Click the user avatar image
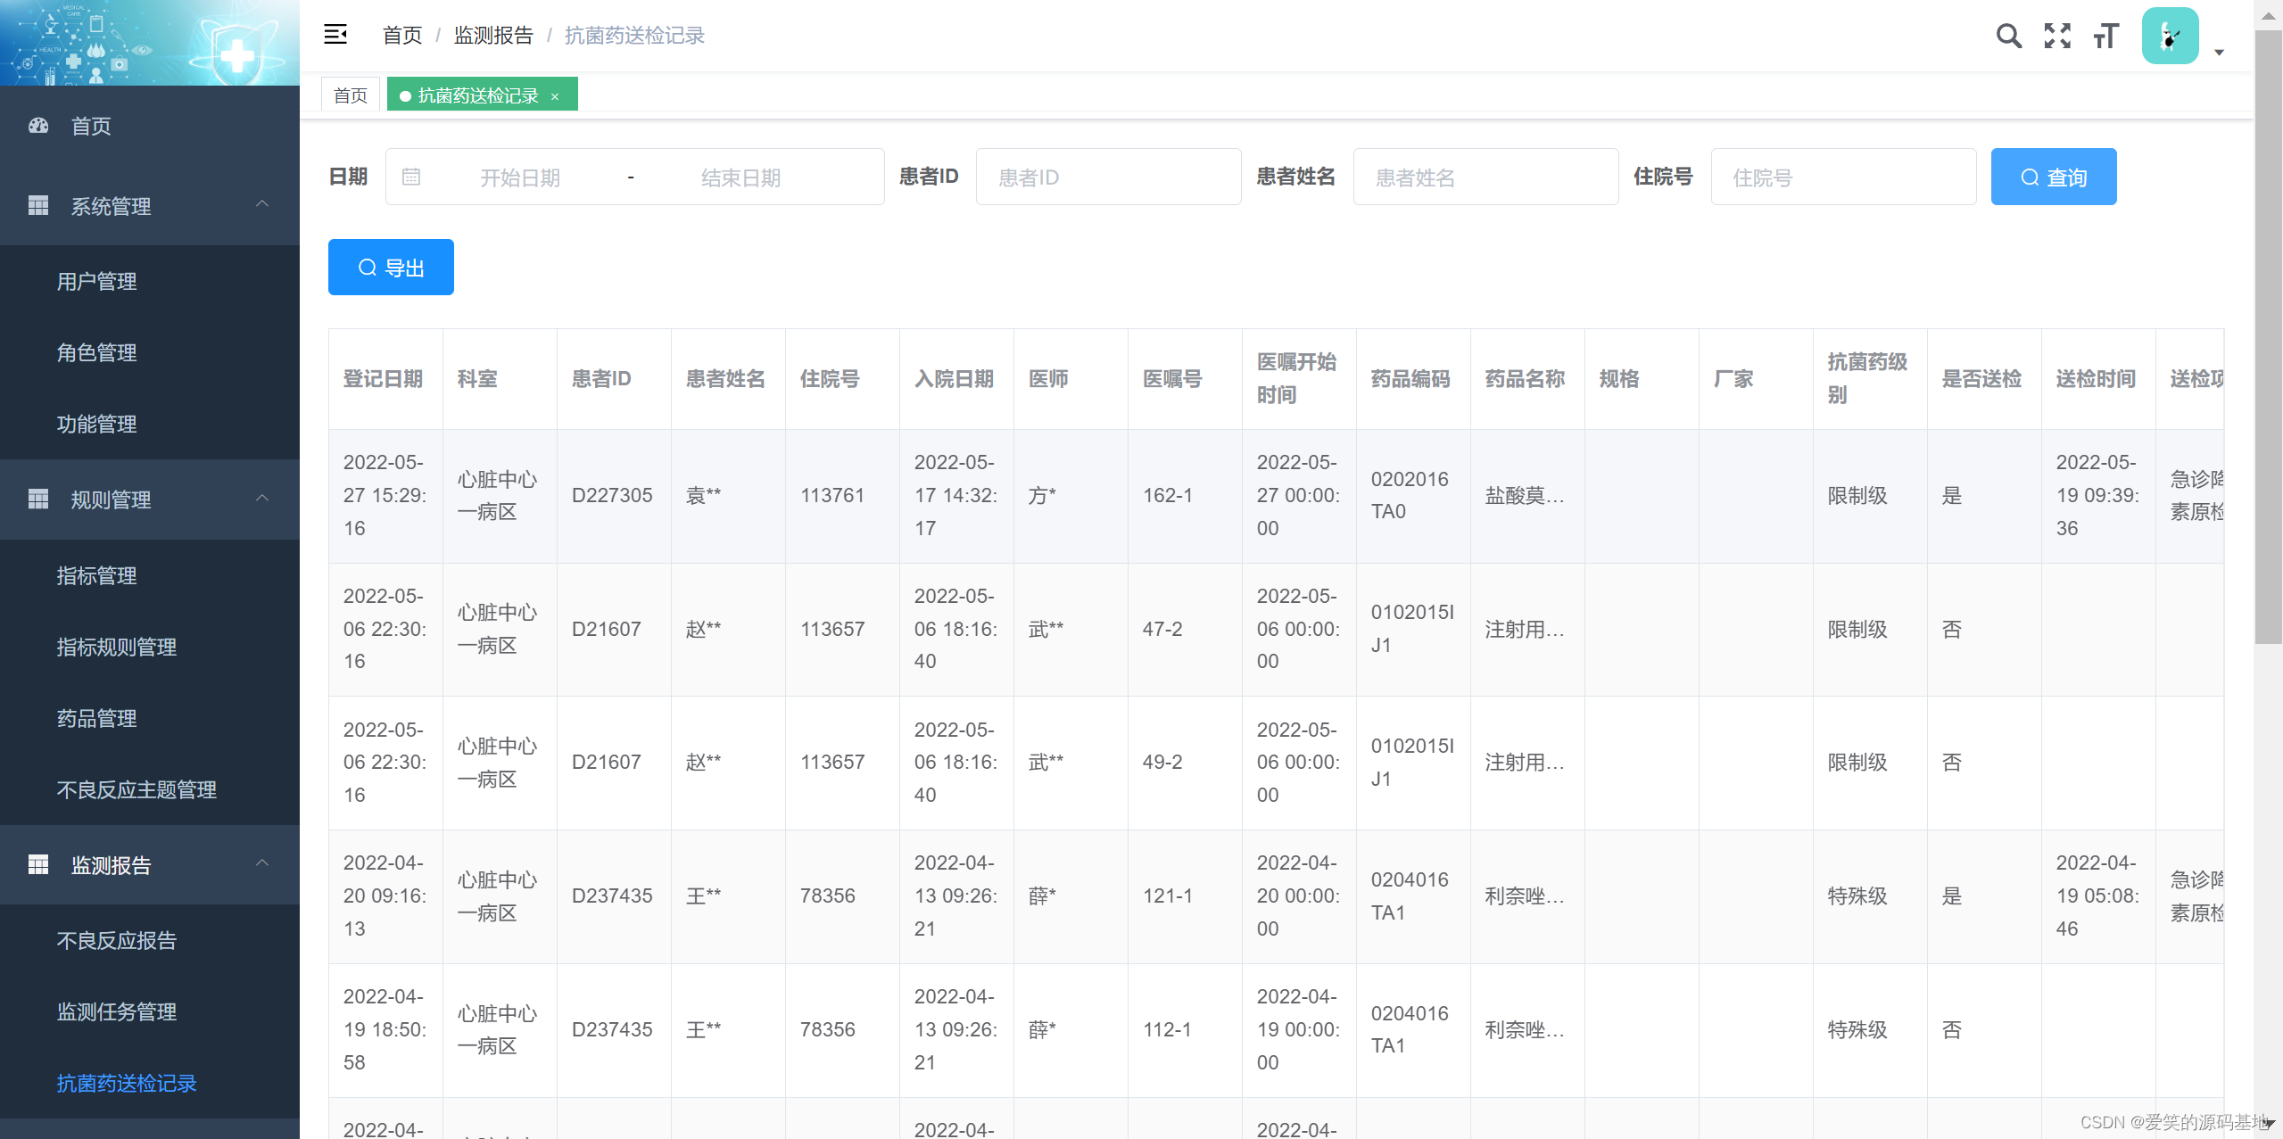Screen dimensions: 2283x1139 click(x=2170, y=36)
